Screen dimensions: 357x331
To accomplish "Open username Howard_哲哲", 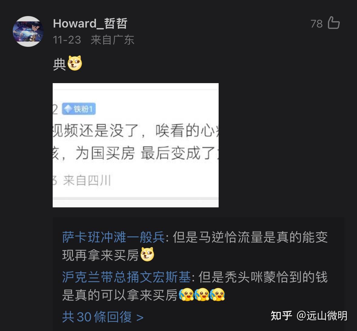I will 90,23.
